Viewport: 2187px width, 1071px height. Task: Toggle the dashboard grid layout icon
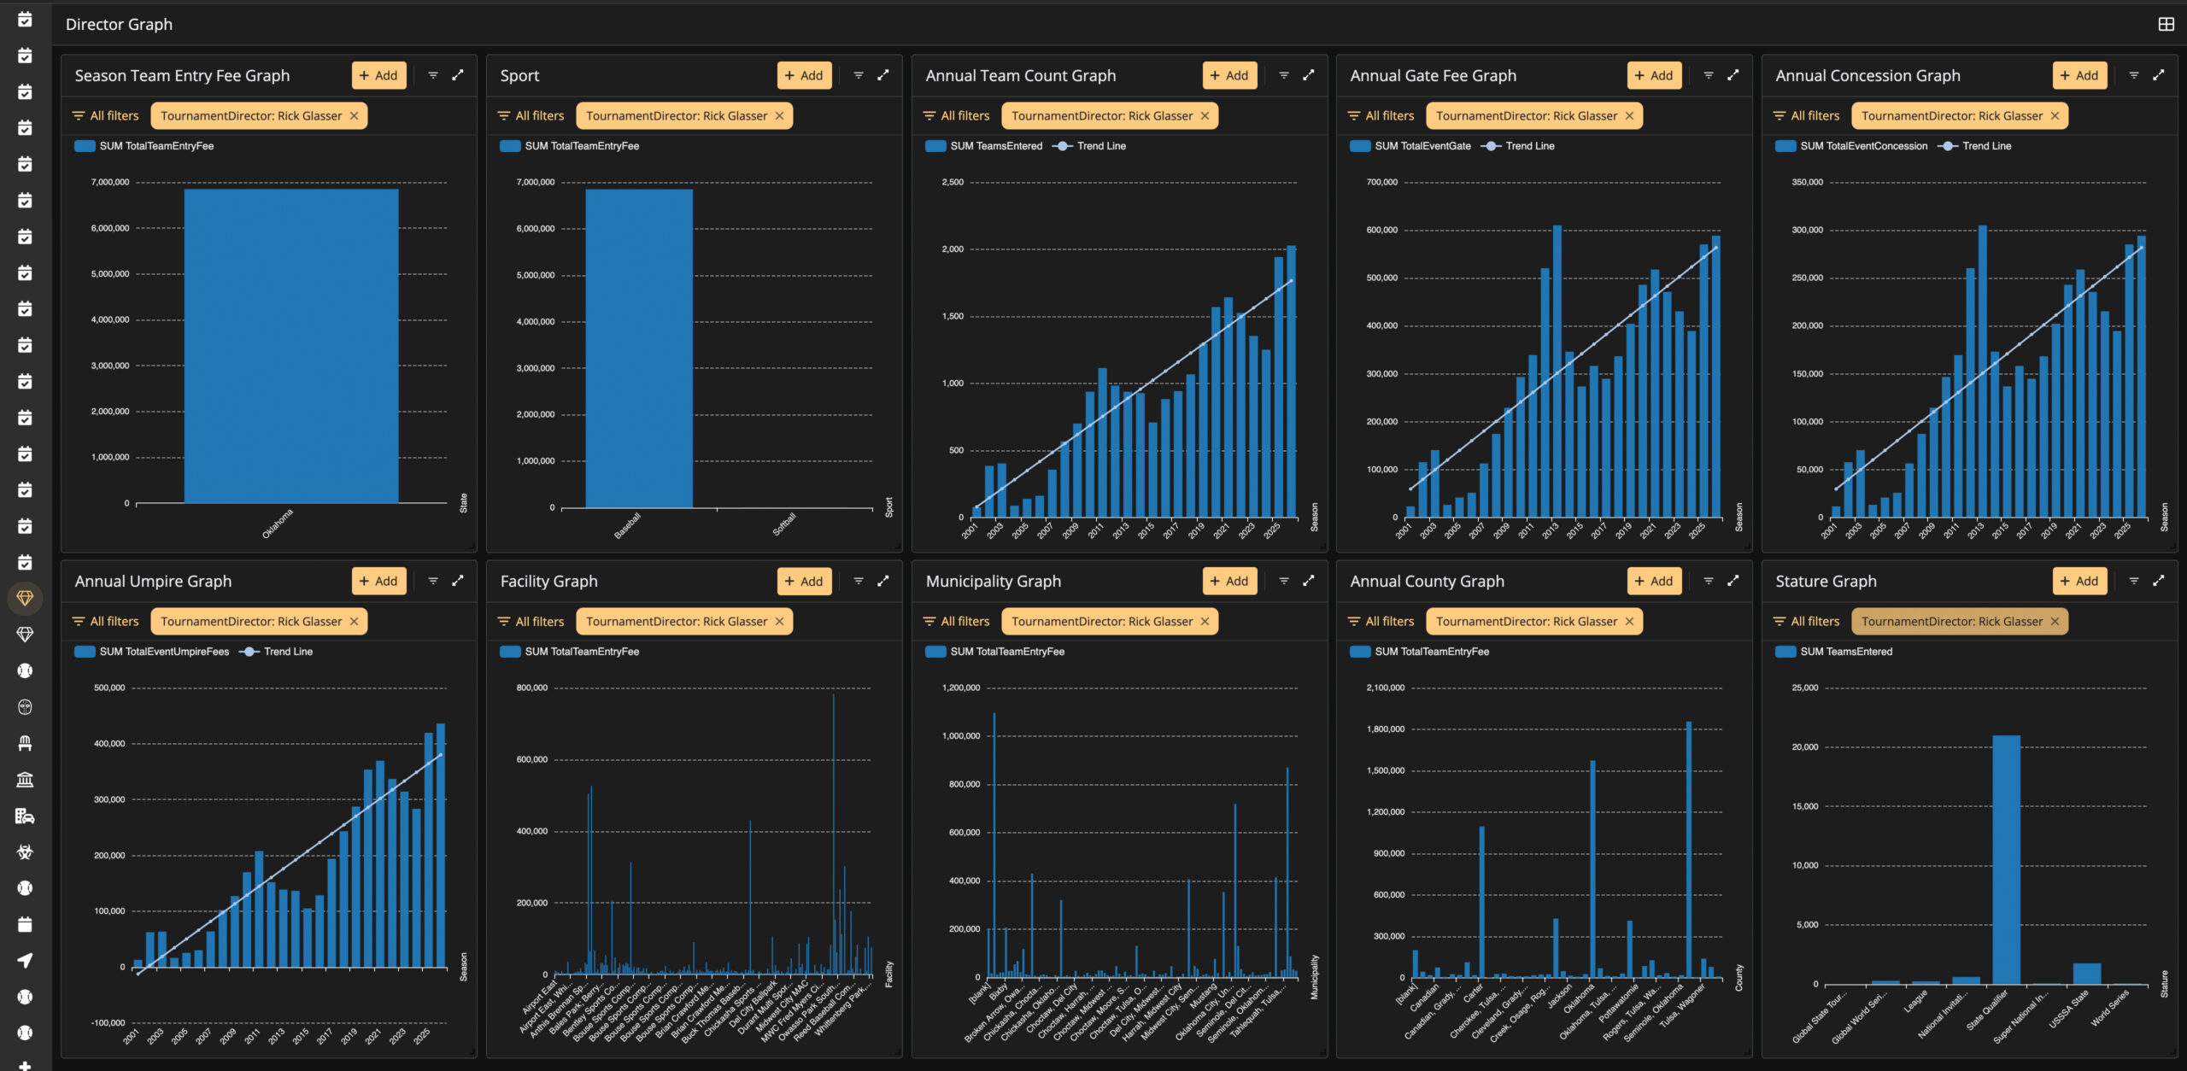tap(2166, 24)
